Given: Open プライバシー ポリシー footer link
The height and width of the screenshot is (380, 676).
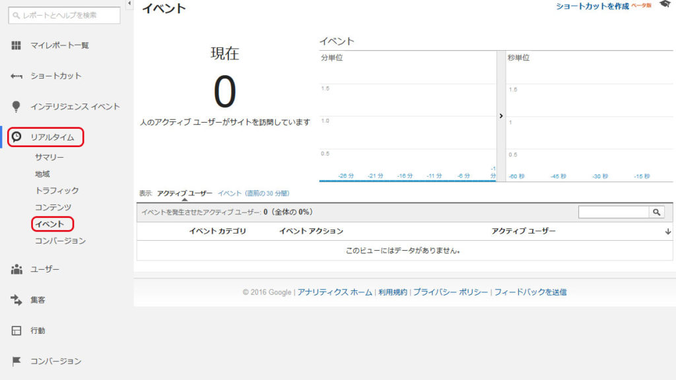Looking at the screenshot, I should point(451,292).
